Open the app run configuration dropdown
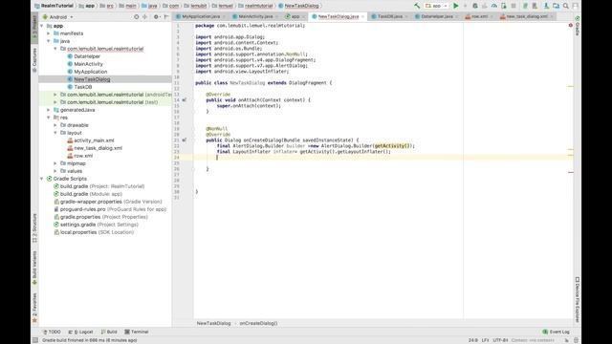612x344 pixels. [436, 6]
